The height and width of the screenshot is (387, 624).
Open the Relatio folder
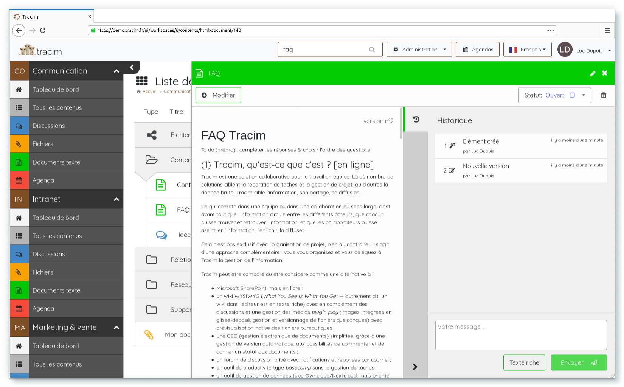(163, 260)
